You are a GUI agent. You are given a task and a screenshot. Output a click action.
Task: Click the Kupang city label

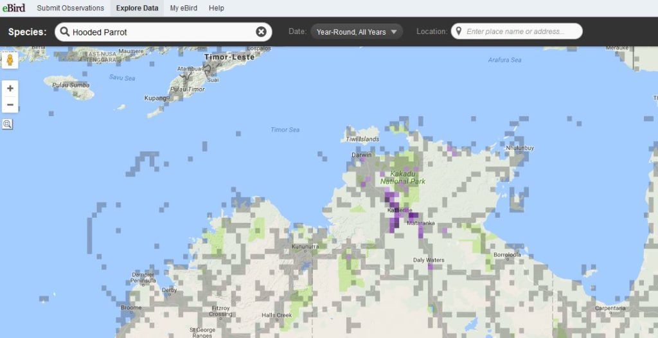coord(155,98)
